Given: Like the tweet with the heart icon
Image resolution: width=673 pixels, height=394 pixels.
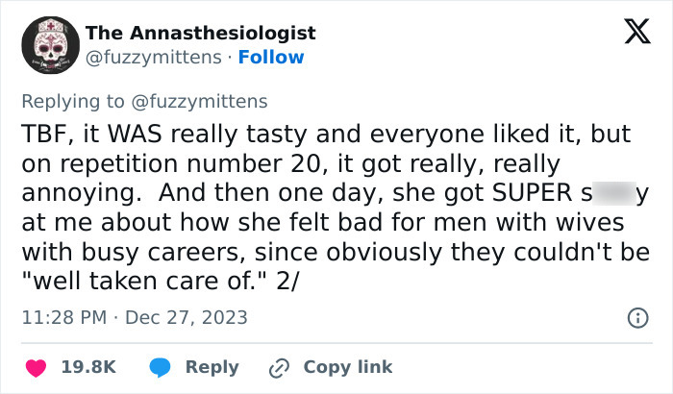Looking at the screenshot, I should (x=36, y=367).
